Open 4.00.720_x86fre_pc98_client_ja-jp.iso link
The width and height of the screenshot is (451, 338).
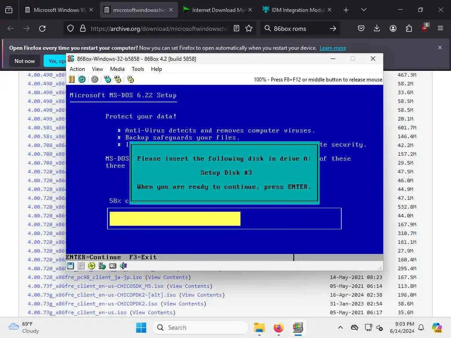point(85,277)
